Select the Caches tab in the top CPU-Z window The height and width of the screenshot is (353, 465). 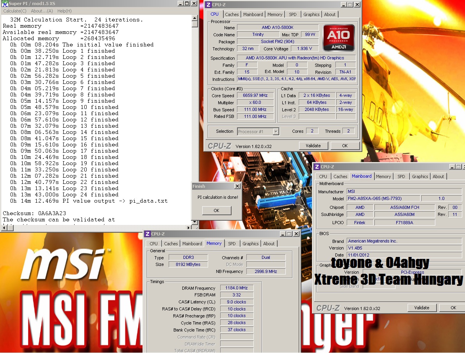point(232,14)
